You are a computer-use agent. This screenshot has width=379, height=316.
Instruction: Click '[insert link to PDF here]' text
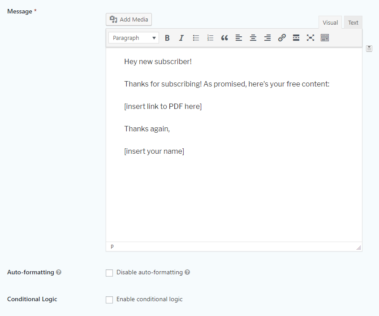pos(163,106)
